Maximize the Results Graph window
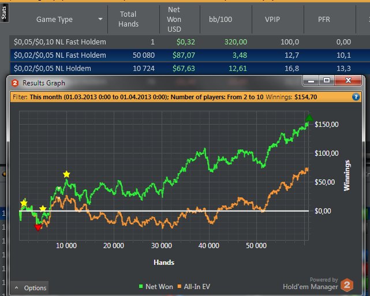The image size is (370, 296). 326,82
